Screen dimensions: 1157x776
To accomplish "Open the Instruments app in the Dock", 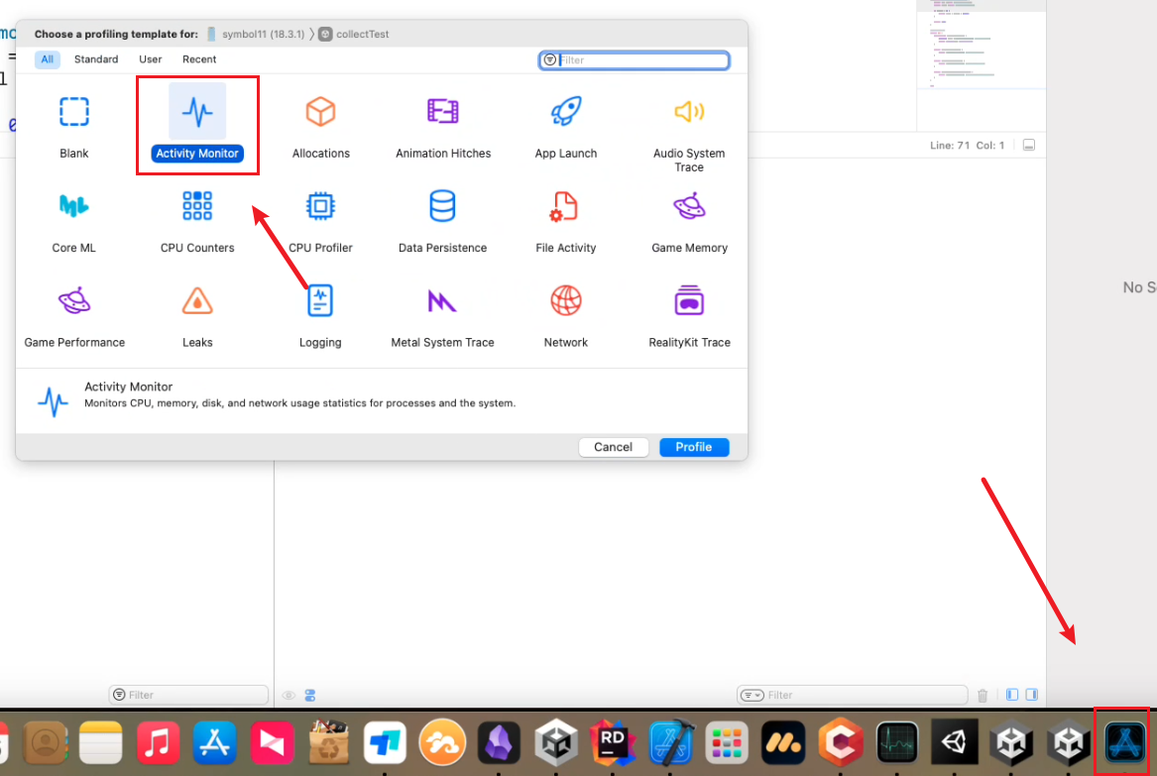I will click(x=1124, y=743).
